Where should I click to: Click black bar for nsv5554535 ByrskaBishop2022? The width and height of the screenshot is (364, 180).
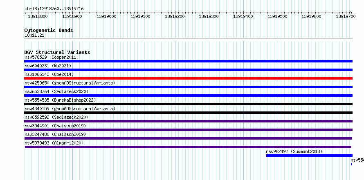[188, 104]
